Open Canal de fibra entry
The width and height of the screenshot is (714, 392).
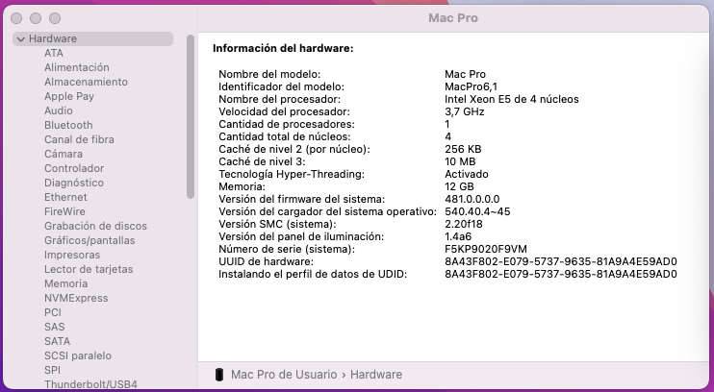tap(79, 139)
